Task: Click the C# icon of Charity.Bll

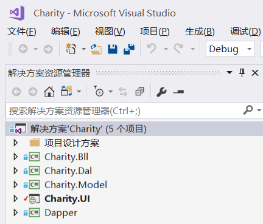Action: pos(34,157)
